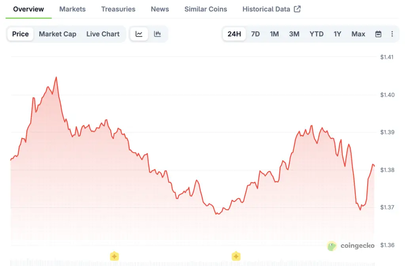Switch to Live Chart view
The height and width of the screenshot is (266, 405).
pos(103,34)
